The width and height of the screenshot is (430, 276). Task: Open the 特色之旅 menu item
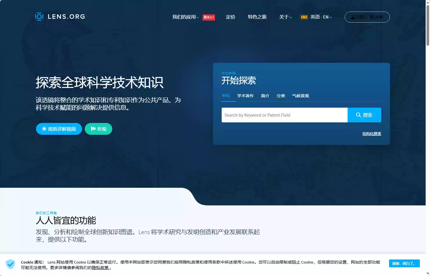pos(257,17)
